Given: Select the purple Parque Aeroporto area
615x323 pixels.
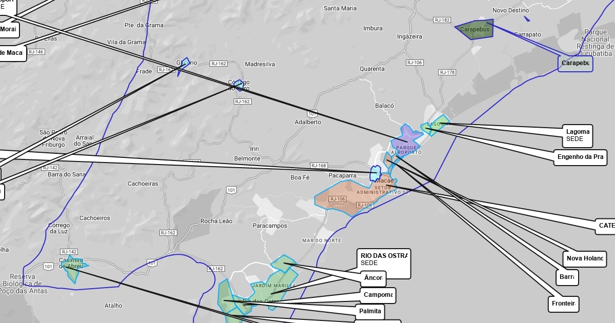Looking at the screenshot, I should point(405,138).
